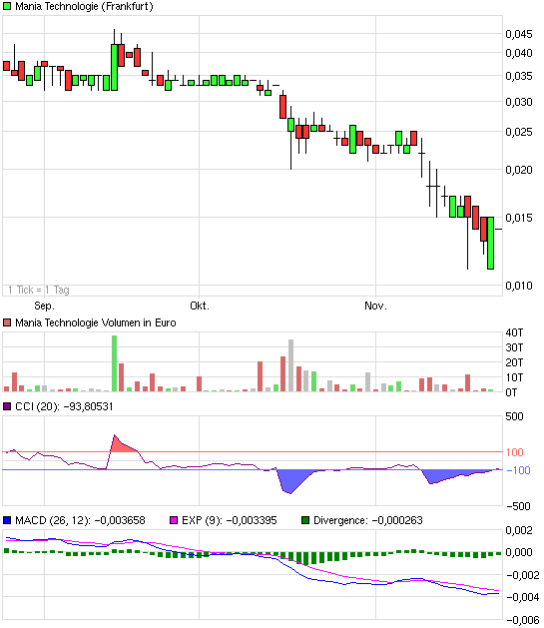The image size is (544, 628).
Task: Click the 'Divergence: -0,000263' value
Action: click(x=368, y=520)
